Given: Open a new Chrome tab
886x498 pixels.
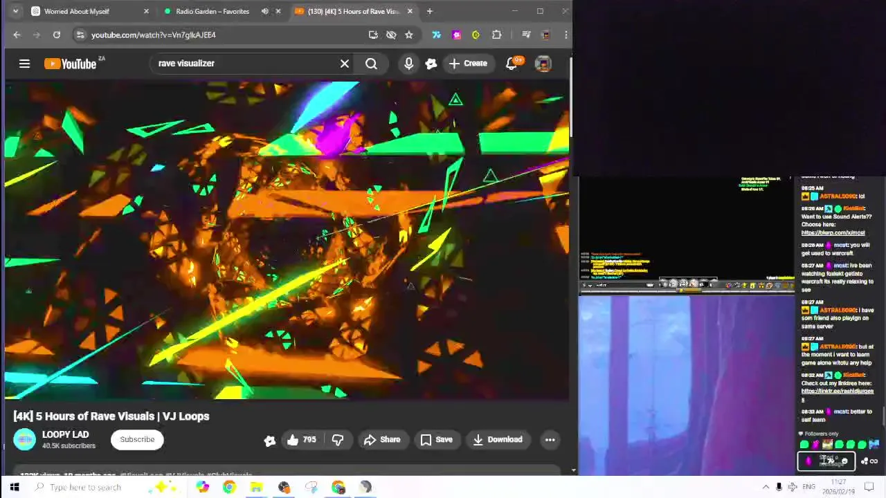Looking at the screenshot, I should coord(430,11).
